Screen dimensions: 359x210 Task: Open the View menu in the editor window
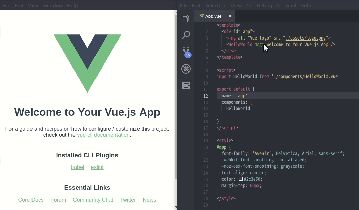click(x=236, y=6)
